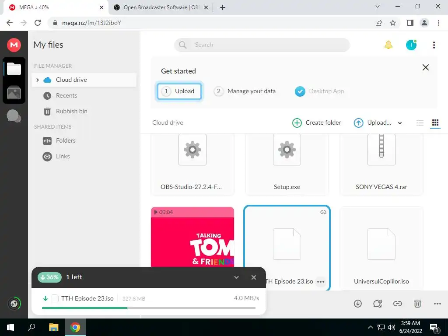Screen dimensions: 448x336
Task: Click the share-to-chat icon in bottom toolbar
Action: click(x=378, y=304)
